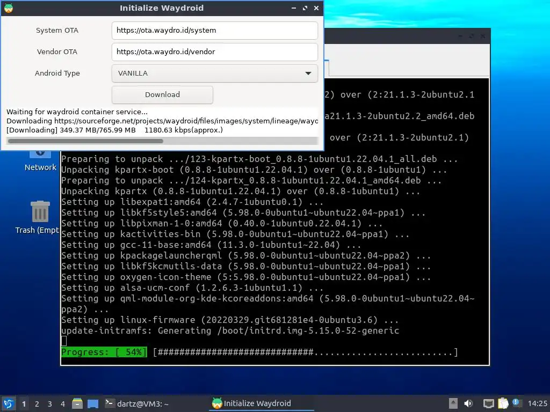This screenshot has width=550, height=412.
Task: Open the network connection tray icon
Action: [488, 403]
